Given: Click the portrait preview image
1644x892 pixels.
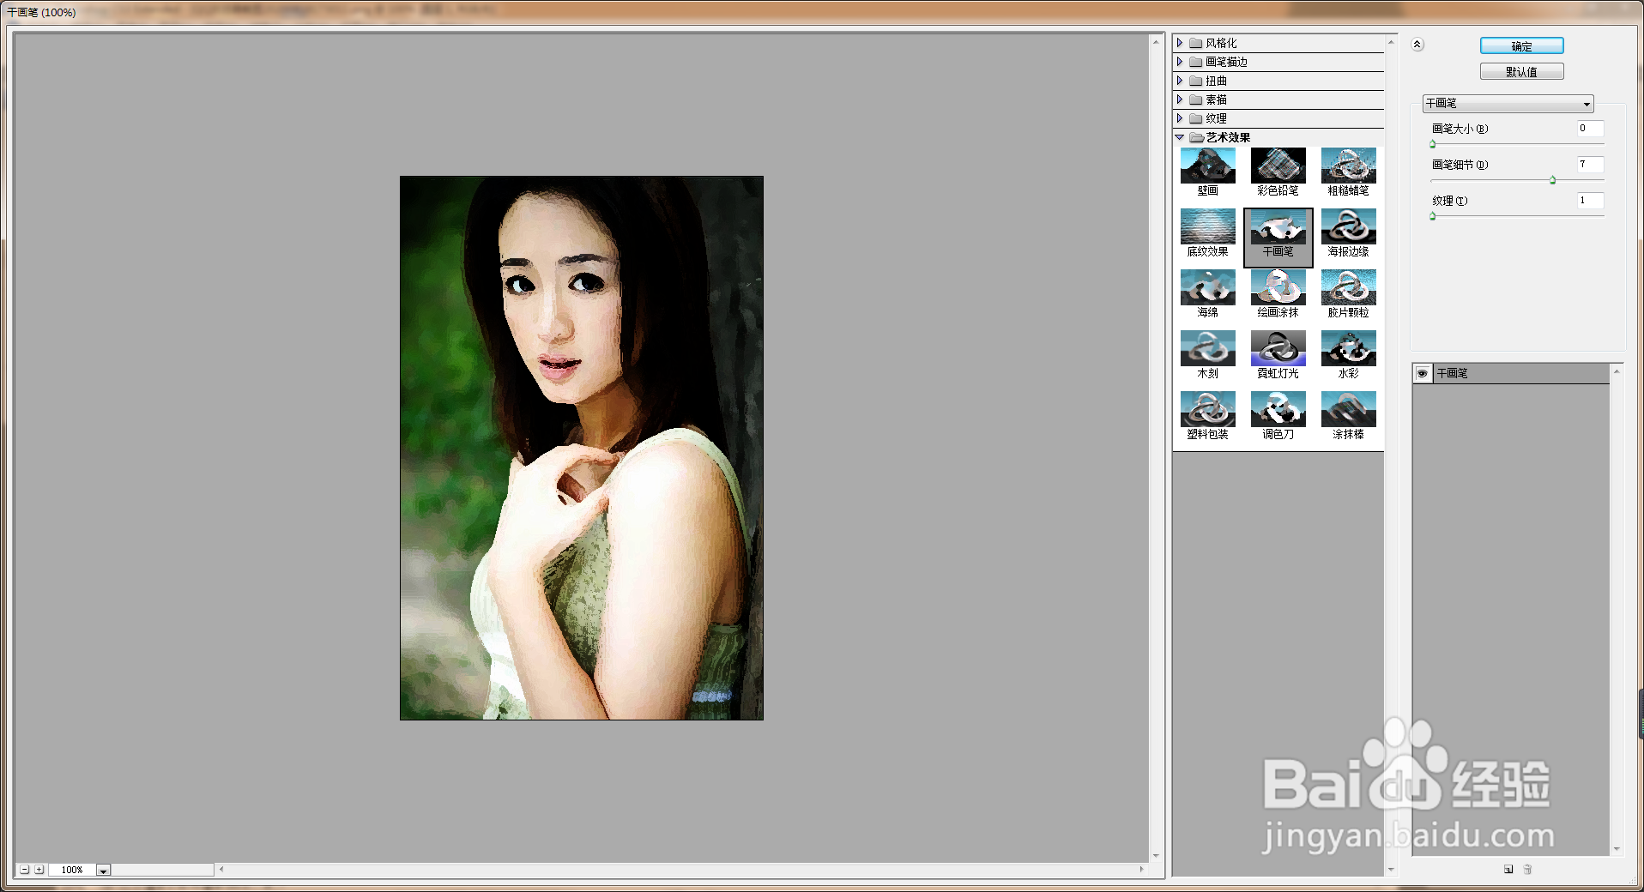Looking at the screenshot, I should click(x=582, y=448).
